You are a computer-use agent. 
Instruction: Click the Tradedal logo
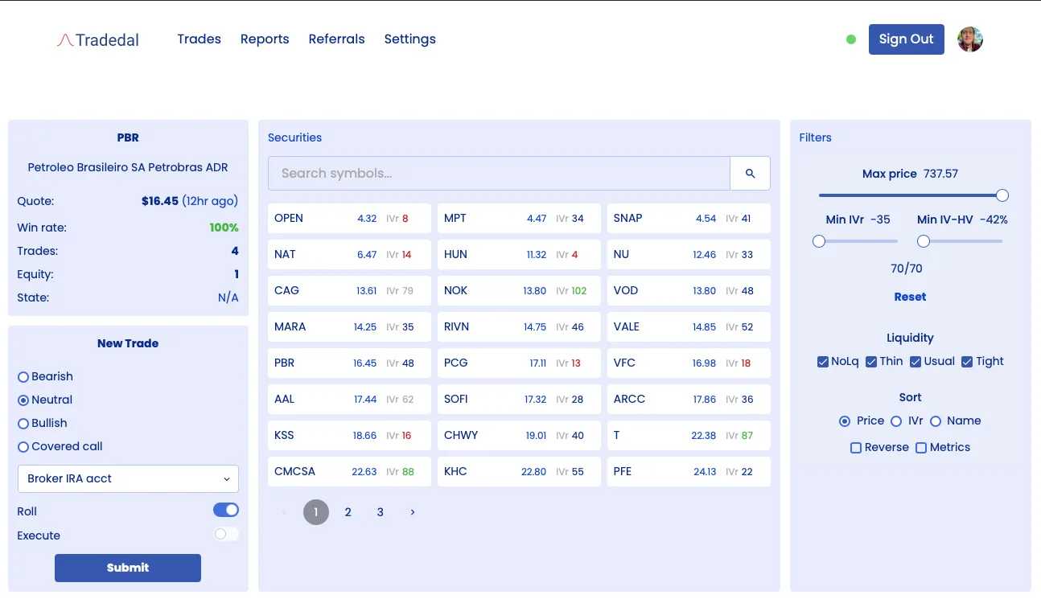(x=97, y=39)
